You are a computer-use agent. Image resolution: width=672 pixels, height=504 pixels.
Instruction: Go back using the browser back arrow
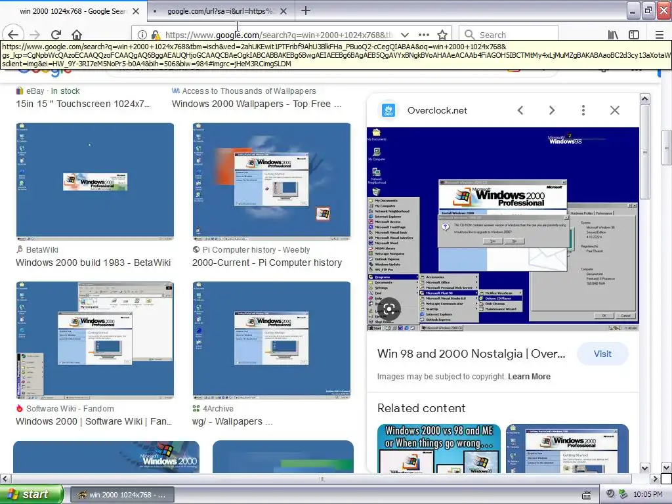coord(13,34)
